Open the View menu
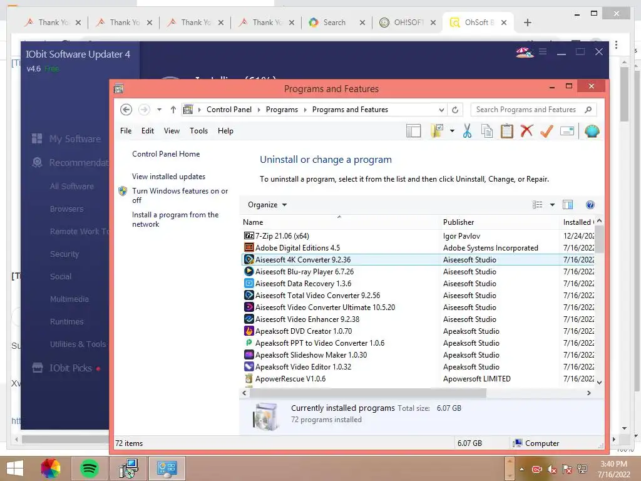 click(172, 131)
